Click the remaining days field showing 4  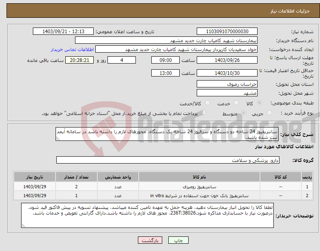pyautogui.click(x=122, y=60)
